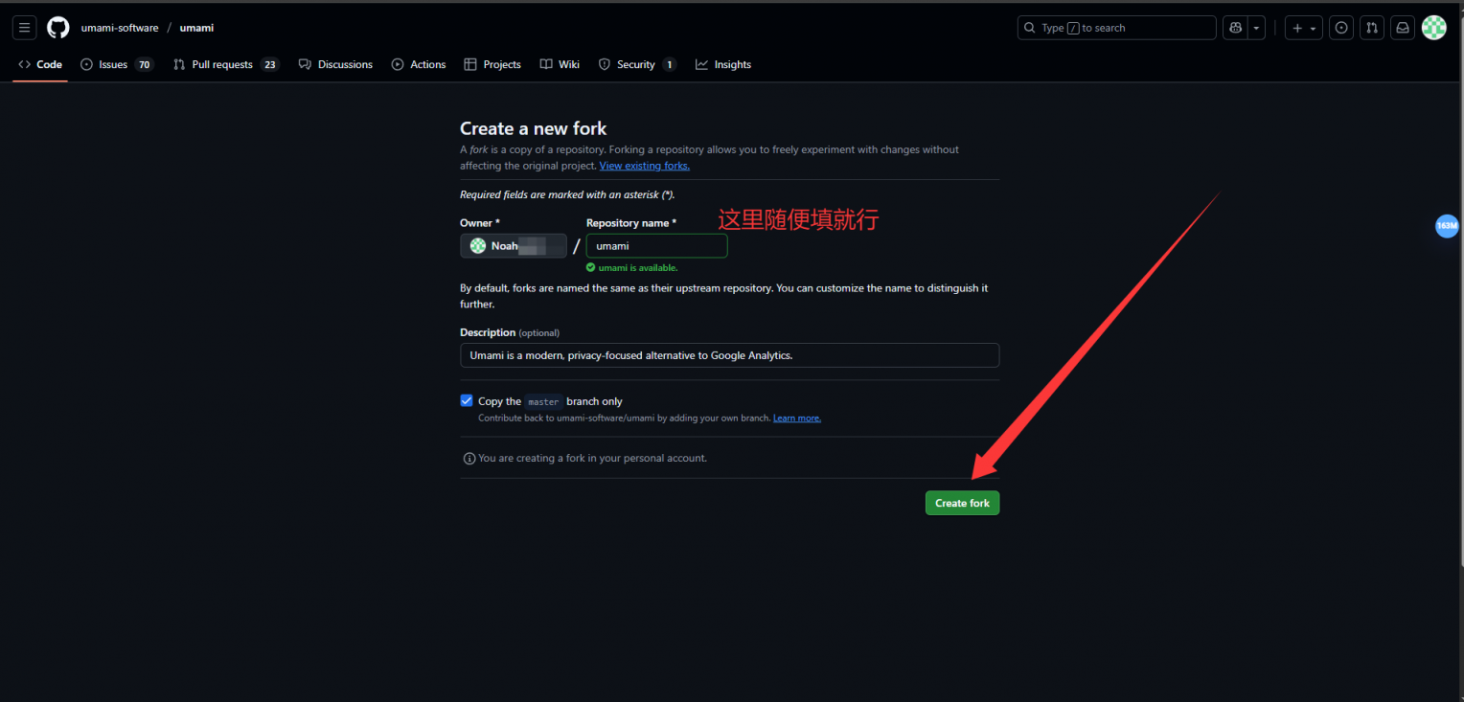1464x702 pixels.
Task: Click the green Create fork button
Action: 962,503
